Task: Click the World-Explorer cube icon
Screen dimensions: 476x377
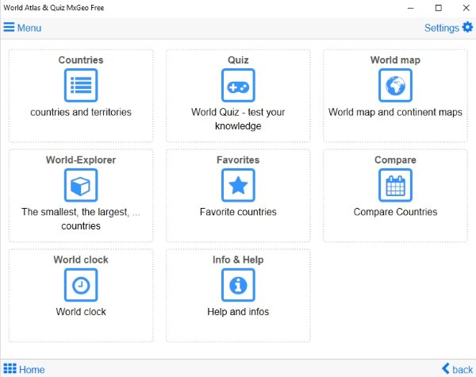Action: pos(81,185)
